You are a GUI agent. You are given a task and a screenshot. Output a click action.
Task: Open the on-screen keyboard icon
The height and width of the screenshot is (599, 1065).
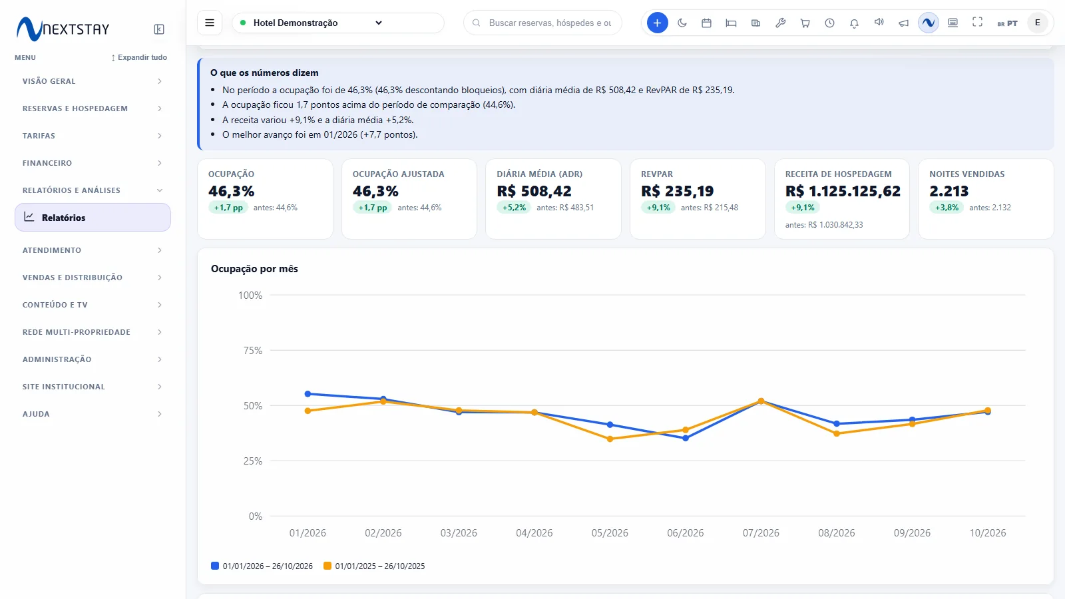pyautogui.click(x=953, y=23)
